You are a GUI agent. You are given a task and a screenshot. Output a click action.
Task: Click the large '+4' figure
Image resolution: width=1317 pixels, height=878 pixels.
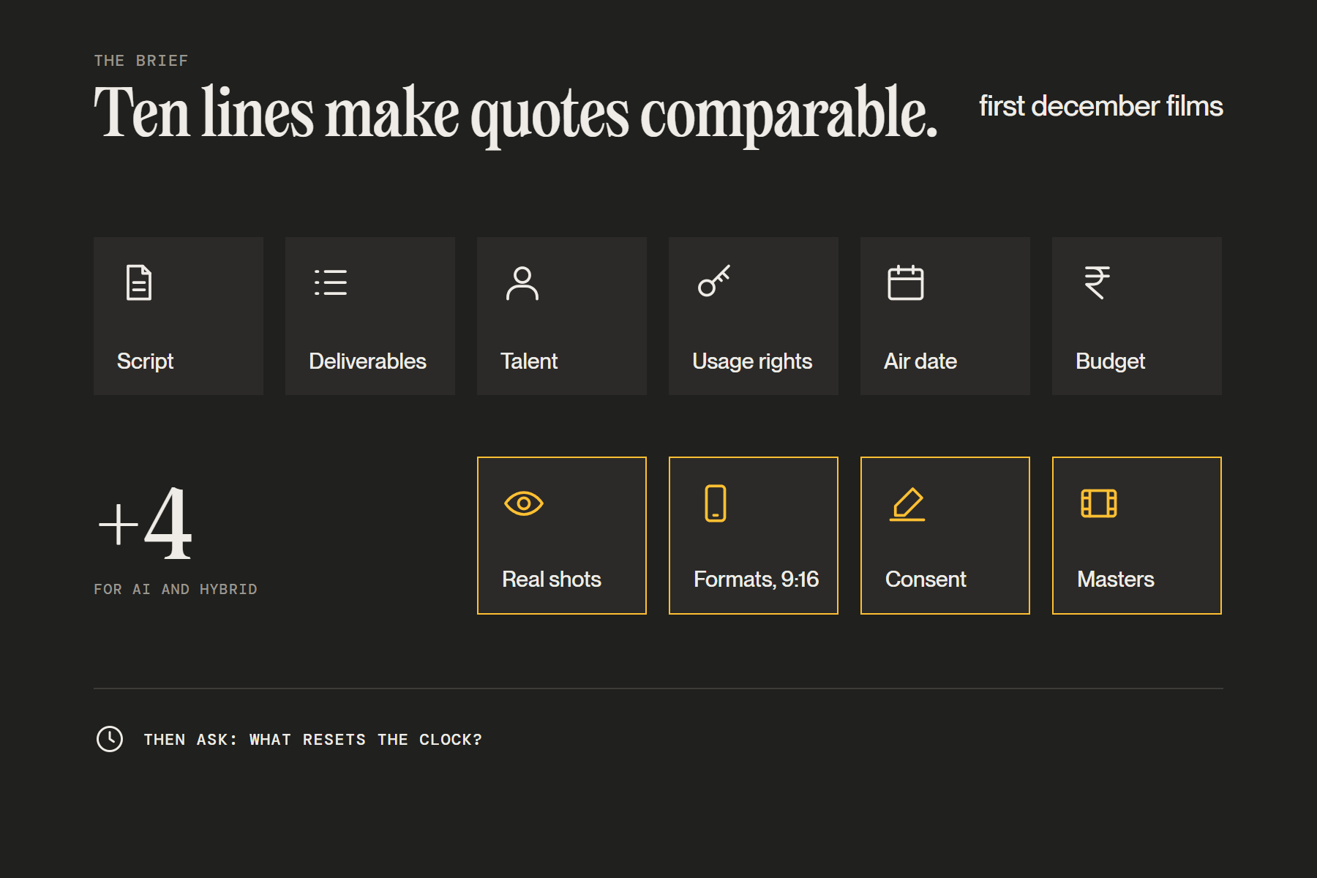(145, 523)
